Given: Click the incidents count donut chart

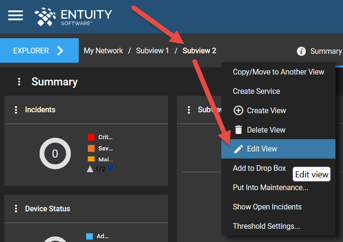Looking at the screenshot, I should coord(55,153).
